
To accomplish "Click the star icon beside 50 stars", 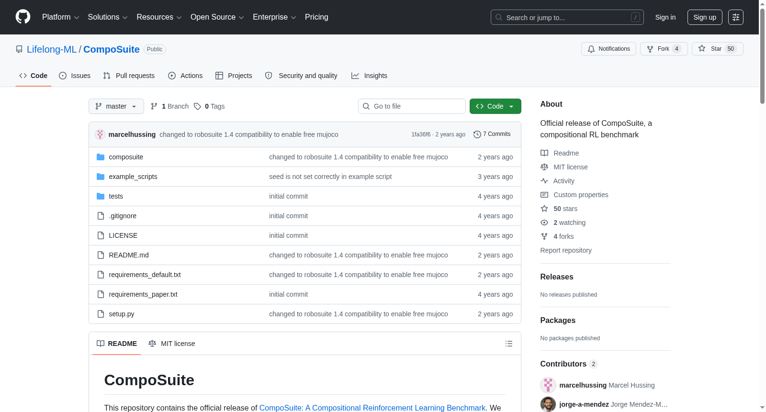I will pos(544,209).
